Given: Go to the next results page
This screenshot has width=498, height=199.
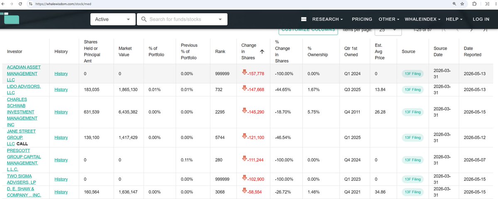Looking at the screenshot, I should 471,30.
